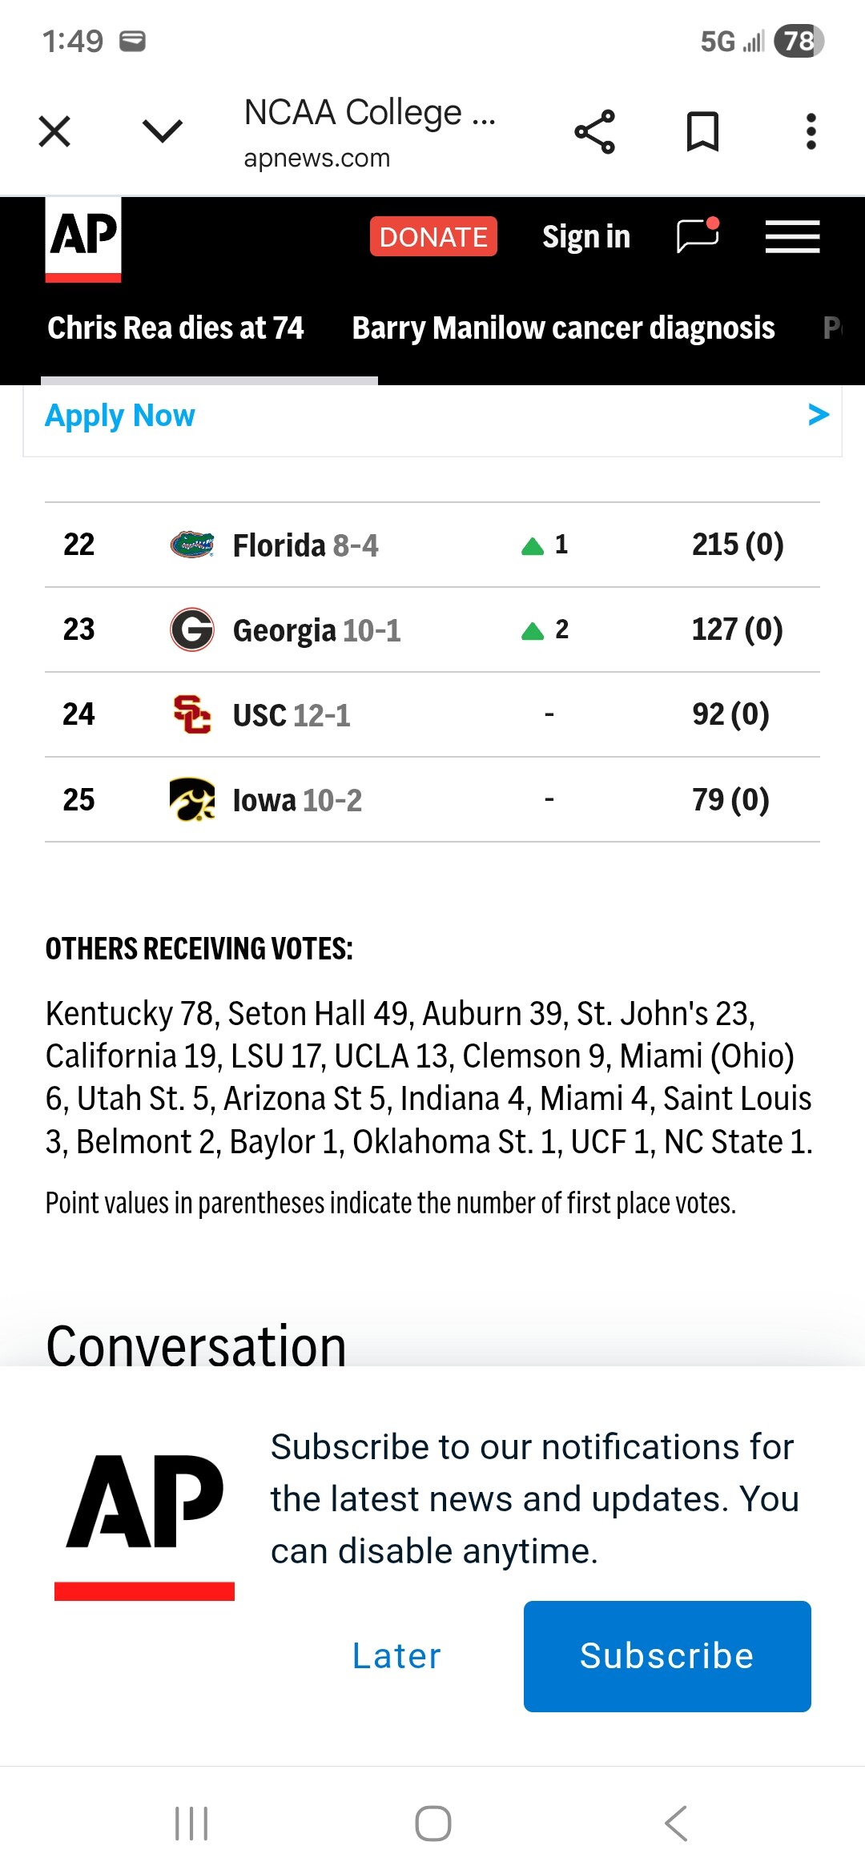Image resolution: width=865 pixels, height=1874 pixels.
Task: Tap the Georgia Bulldogs team logo
Action: pos(192,630)
